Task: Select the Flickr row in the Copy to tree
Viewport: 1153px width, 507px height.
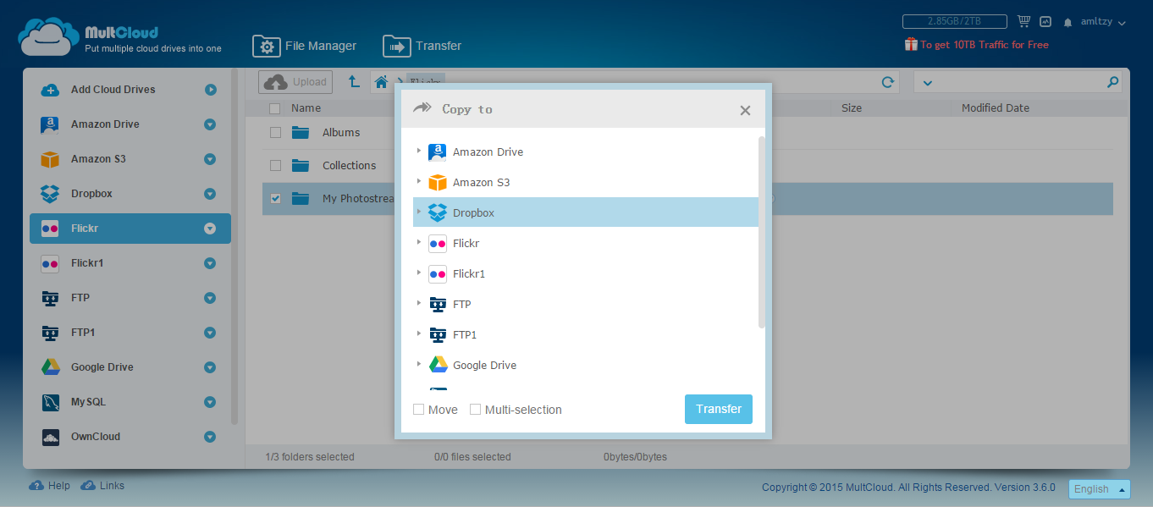Action: click(x=586, y=243)
